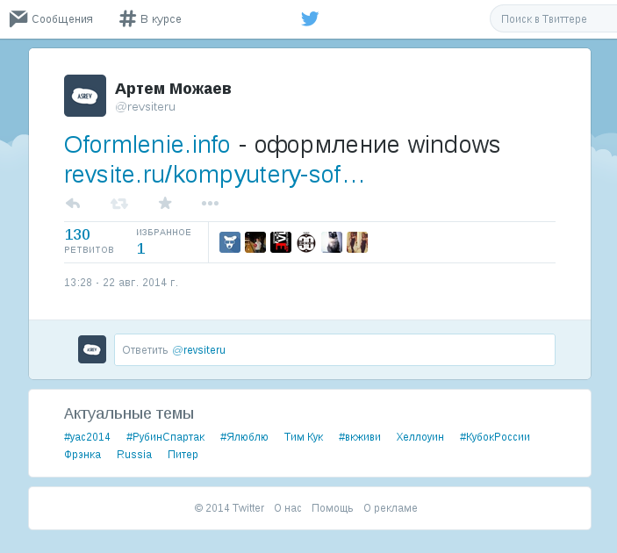Open the Сообщения envelope icon
Image resolution: width=617 pixels, height=553 pixels.
[x=18, y=19]
